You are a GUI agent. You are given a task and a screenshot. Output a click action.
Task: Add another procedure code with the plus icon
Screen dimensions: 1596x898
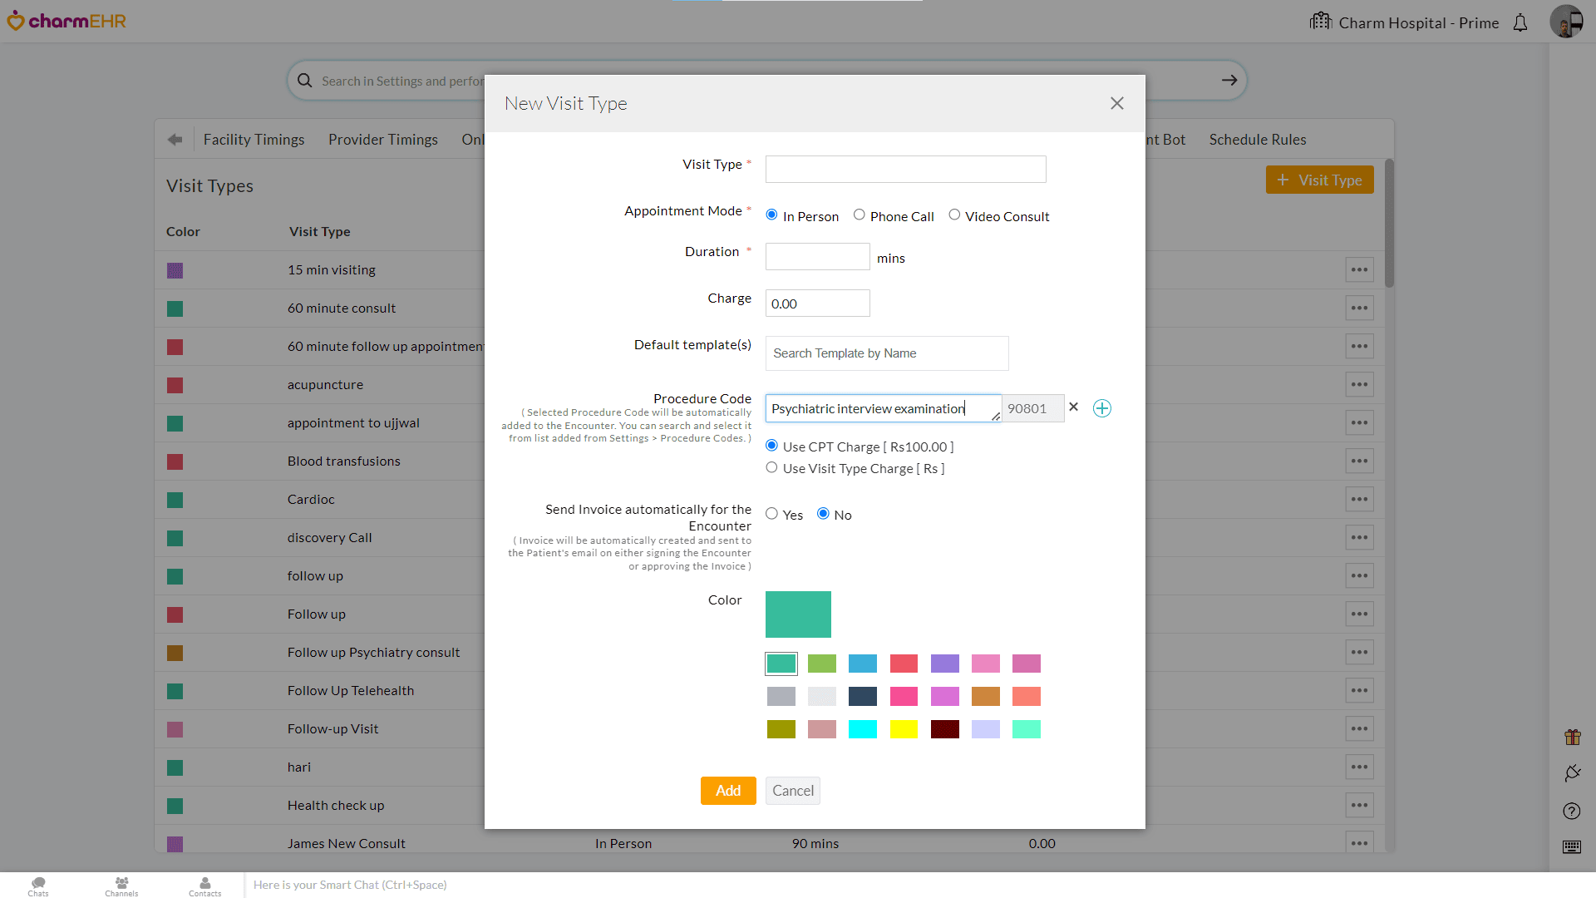click(1101, 408)
